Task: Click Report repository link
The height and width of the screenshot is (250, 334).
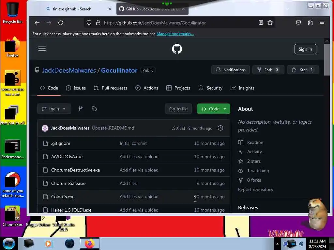Action: [255, 190]
